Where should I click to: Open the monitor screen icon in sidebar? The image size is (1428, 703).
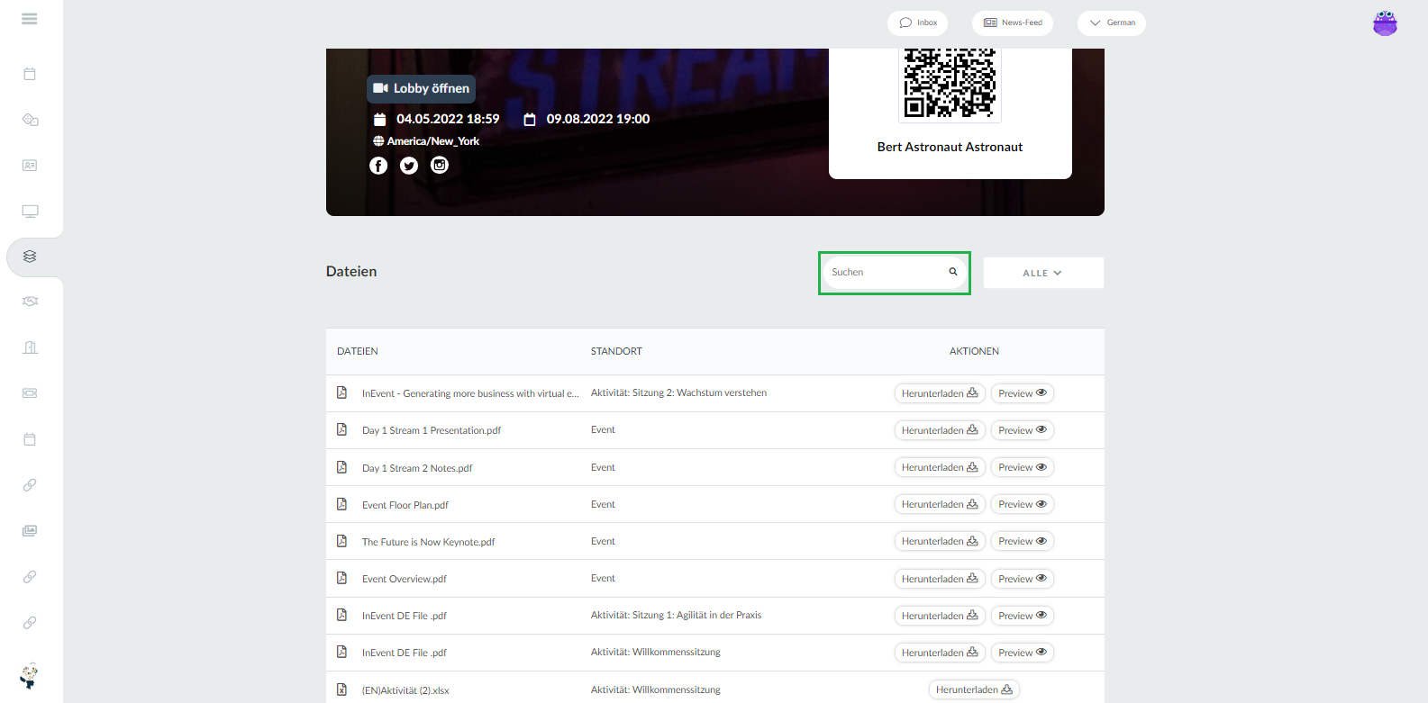(x=30, y=212)
